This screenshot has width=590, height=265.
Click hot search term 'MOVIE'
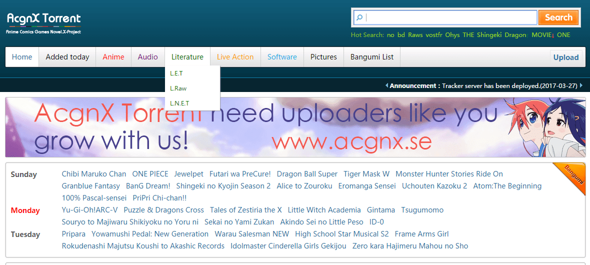point(541,35)
